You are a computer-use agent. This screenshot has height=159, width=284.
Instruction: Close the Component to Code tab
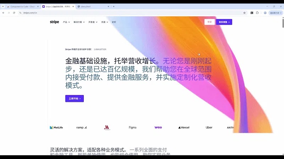pos(38,6)
